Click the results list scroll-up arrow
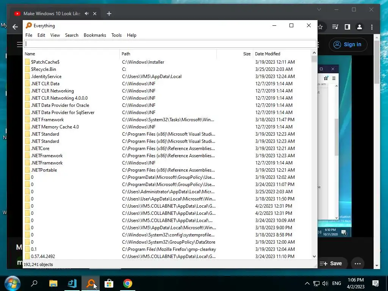Screen dimensions: 388x291 (x=314, y=53)
